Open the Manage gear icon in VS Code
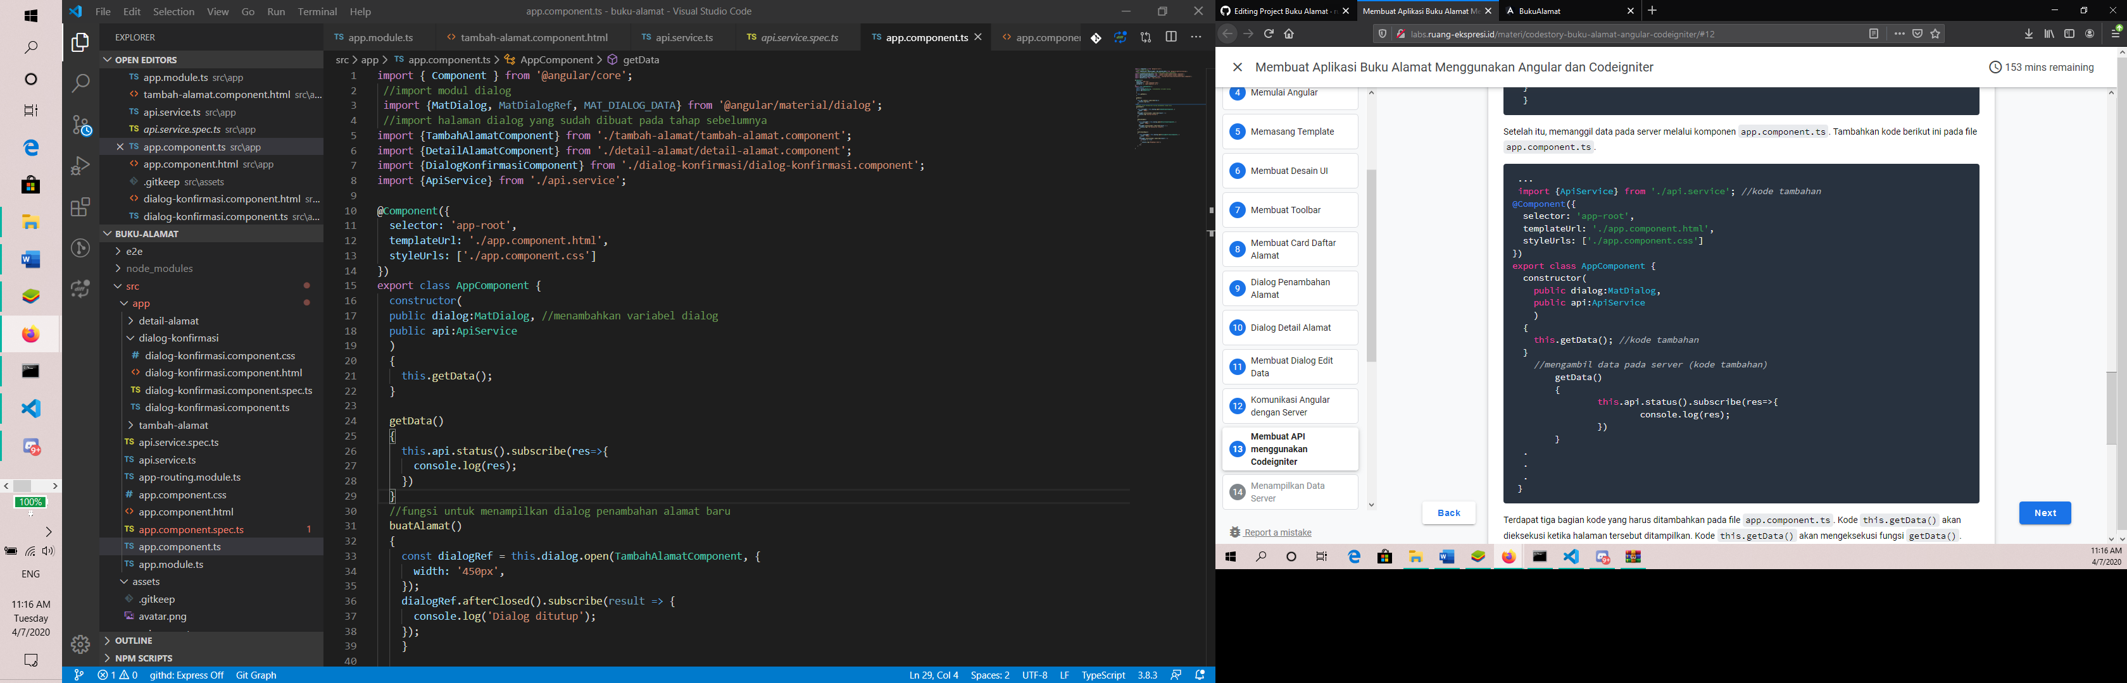Screen dimensions: 2127x683 80,643
